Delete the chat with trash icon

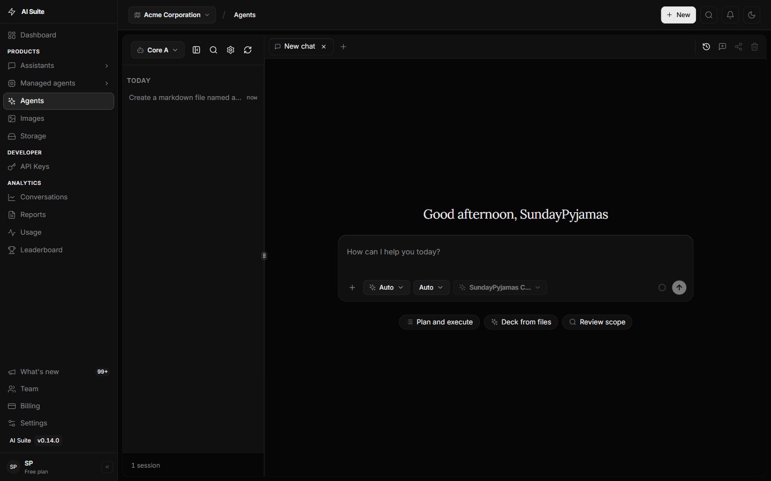point(754,46)
